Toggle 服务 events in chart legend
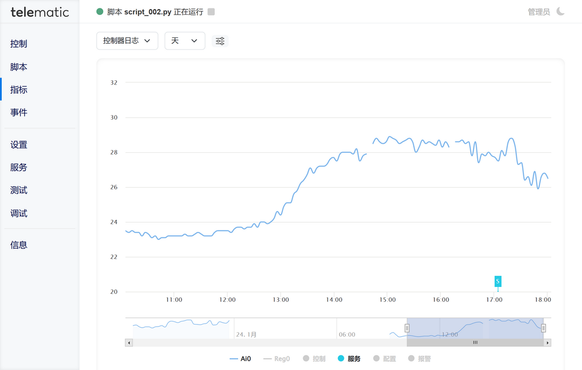 (349, 359)
